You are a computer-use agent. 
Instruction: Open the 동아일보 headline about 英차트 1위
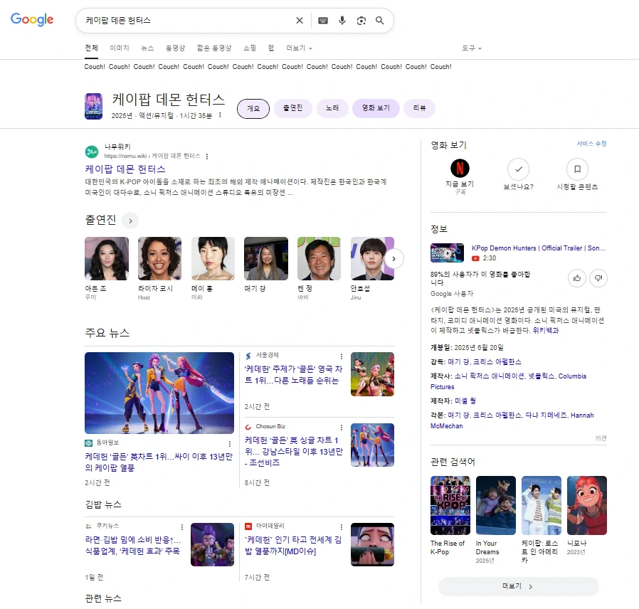159,462
